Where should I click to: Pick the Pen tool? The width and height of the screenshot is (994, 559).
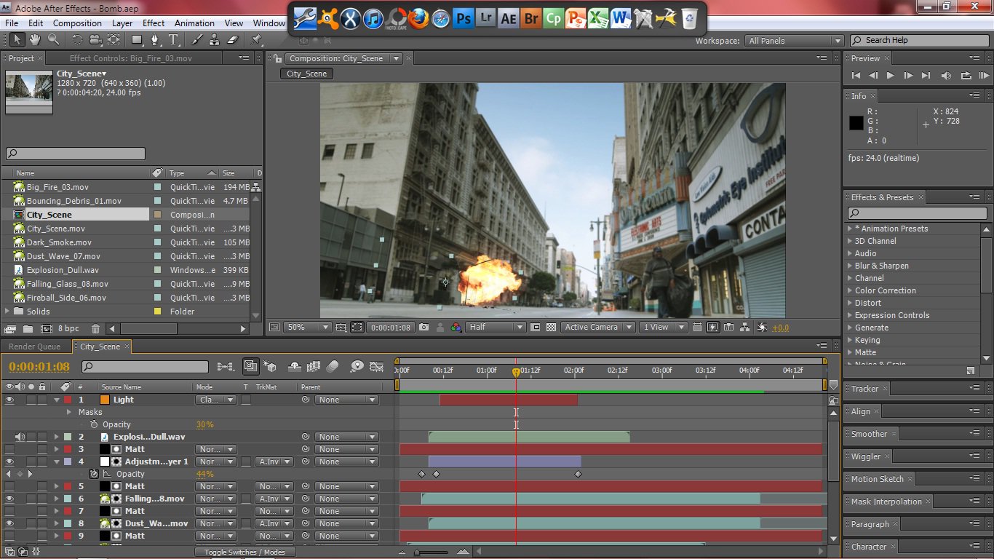click(155, 39)
